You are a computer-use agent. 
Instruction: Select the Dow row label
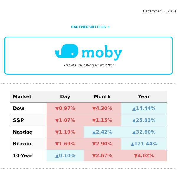click(x=19, y=109)
